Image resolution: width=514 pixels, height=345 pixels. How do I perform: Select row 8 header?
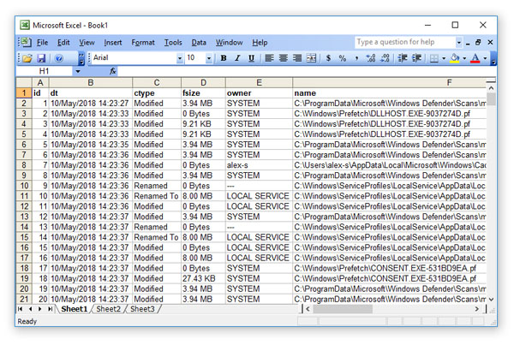pos(24,165)
